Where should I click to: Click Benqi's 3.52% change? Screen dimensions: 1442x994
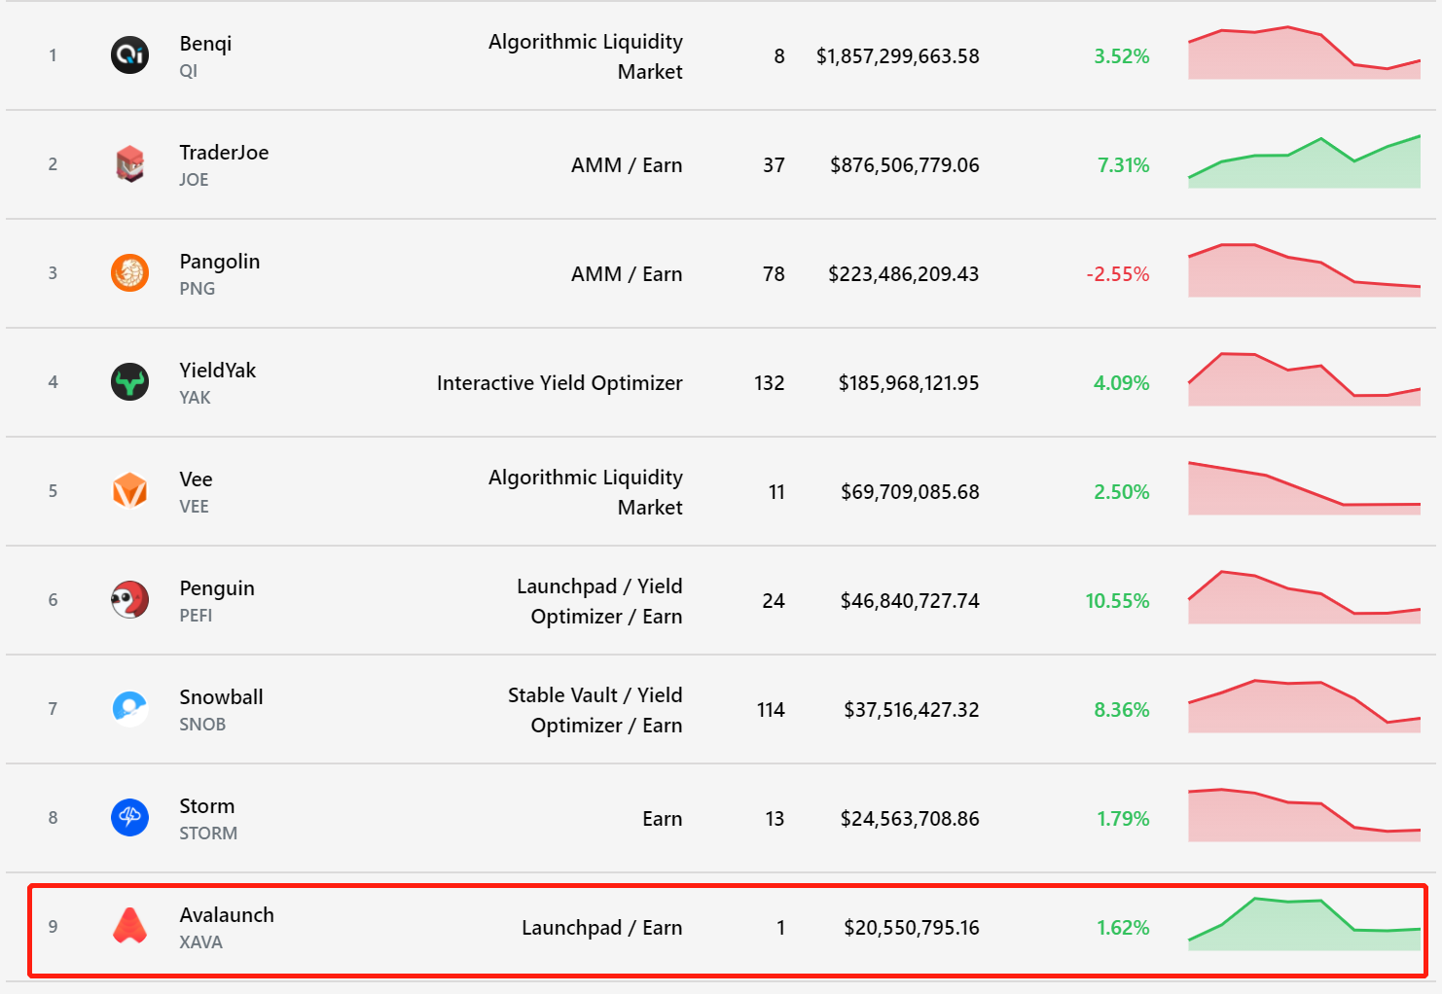[x=1122, y=56]
